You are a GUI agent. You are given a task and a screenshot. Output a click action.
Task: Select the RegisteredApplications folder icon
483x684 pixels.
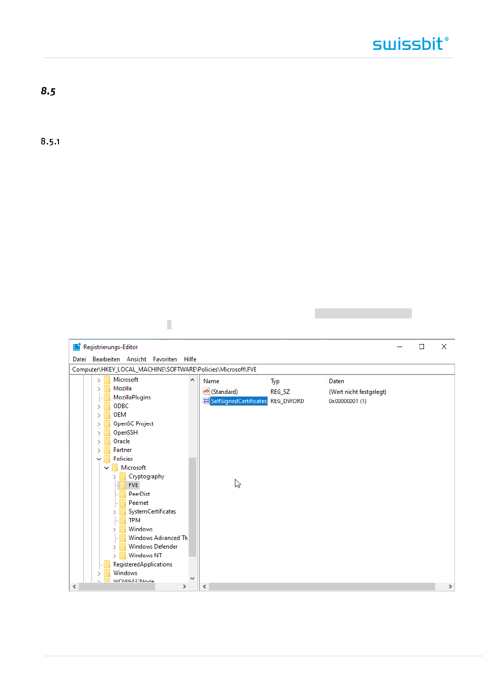pyautogui.click(x=107, y=564)
